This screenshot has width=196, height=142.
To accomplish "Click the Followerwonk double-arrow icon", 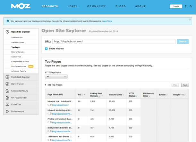I will [x=7, y=111].
